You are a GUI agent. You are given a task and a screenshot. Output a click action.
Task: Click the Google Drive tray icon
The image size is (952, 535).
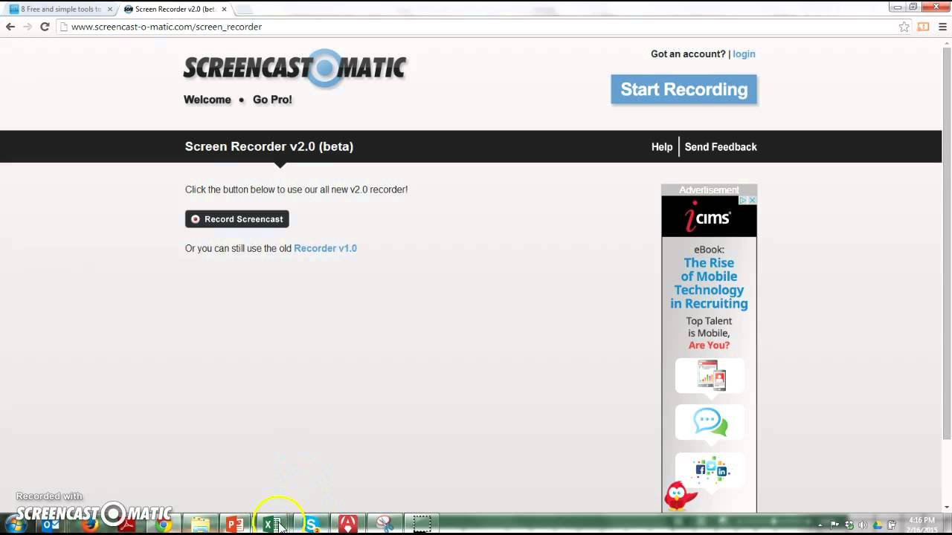pyautogui.click(x=877, y=525)
